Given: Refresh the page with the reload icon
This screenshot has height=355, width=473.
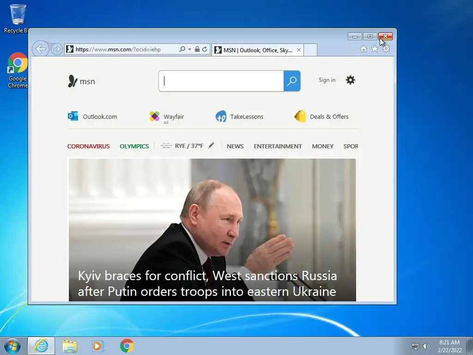Looking at the screenshot, I should click(x=205, y=49).
